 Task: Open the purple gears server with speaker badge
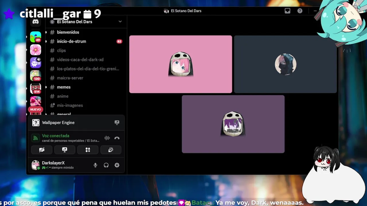[x=36, y=62]
